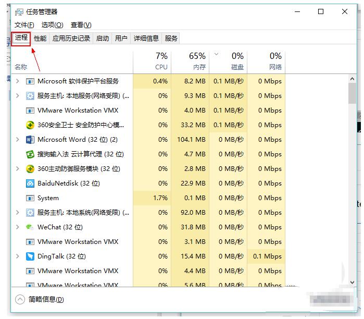Click the Task Manager title bar icon

tap(19, 12)
